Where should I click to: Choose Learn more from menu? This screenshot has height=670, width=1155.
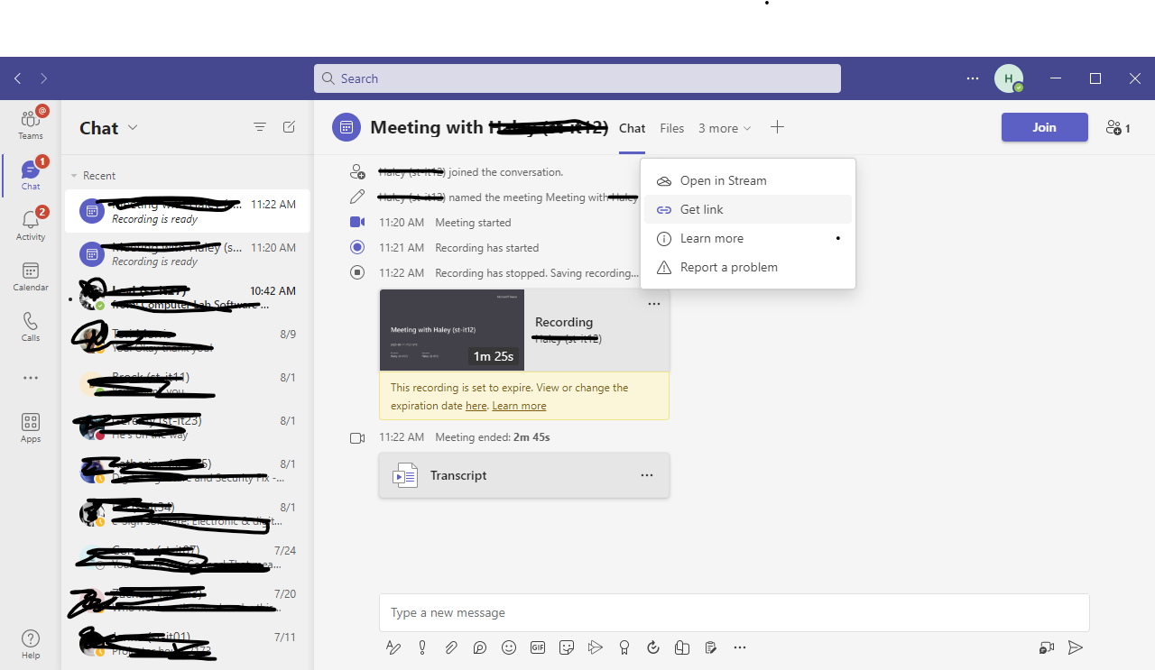[748, 238]
